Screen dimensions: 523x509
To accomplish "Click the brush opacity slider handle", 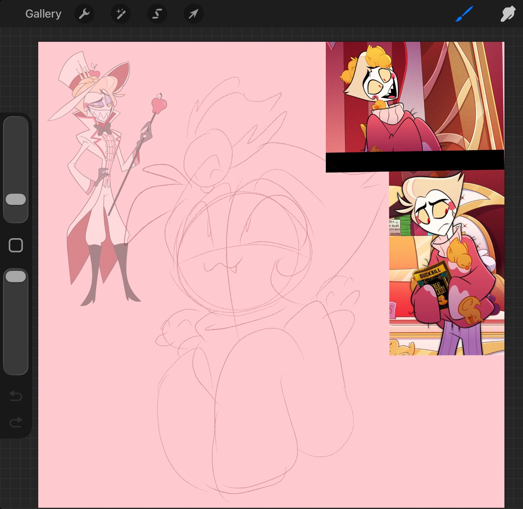I will click(x=16, y=277).
